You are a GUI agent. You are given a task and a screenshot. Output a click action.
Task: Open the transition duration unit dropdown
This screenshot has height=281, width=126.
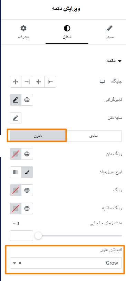pyautogui.click(x=16, y=223)
